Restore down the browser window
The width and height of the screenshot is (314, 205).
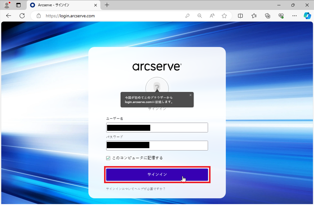tap(293, 5)
